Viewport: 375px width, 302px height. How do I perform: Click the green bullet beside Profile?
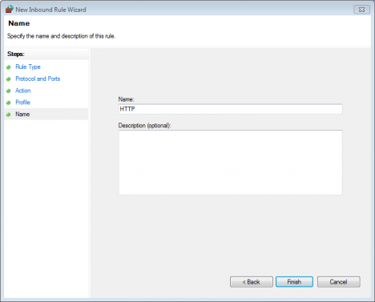(x=9, y=103)
